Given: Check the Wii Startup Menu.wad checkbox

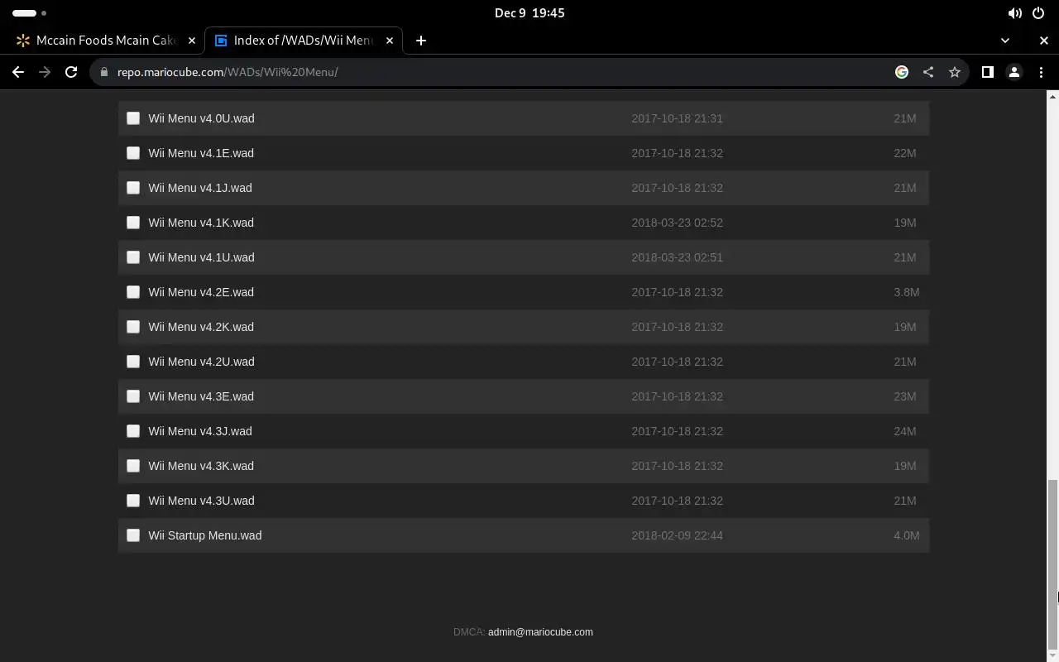Looking at the screenshot, I should click(133, 535).
